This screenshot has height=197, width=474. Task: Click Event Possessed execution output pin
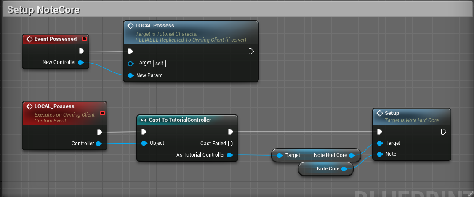click(81, 51)
